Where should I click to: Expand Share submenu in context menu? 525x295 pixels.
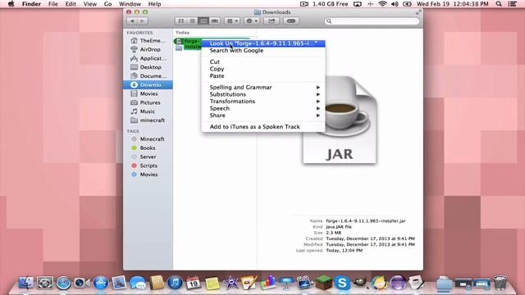tap(263, 116)
